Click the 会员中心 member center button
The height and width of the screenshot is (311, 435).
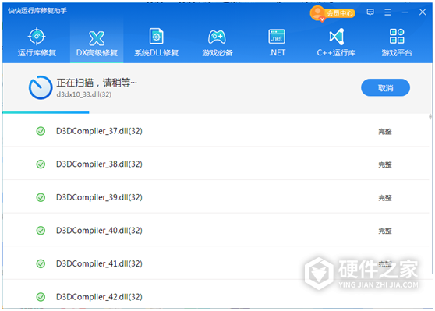coord(333,13)
